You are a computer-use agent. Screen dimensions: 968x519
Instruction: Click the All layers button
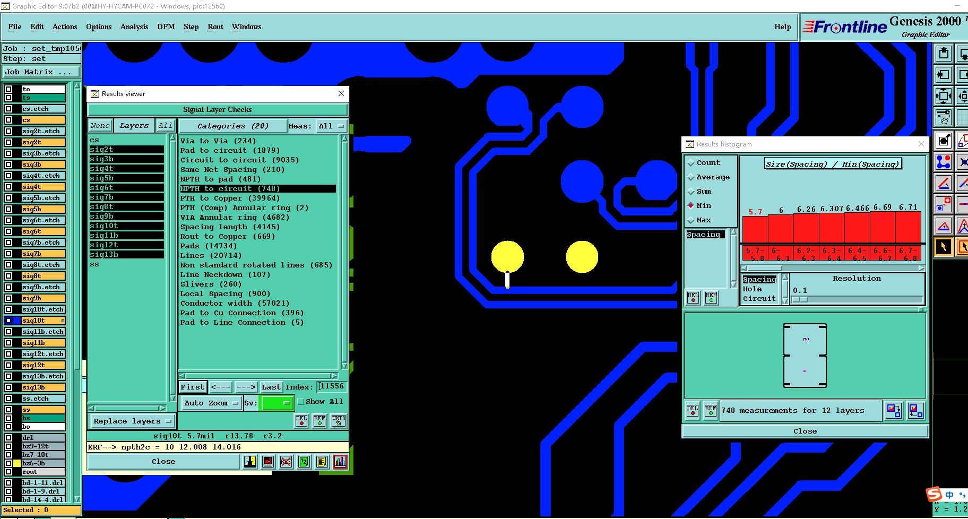tap(166, 126)
